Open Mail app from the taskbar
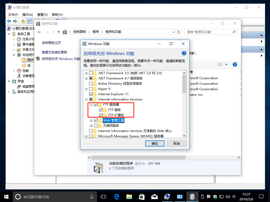 [x=154, y=197]
